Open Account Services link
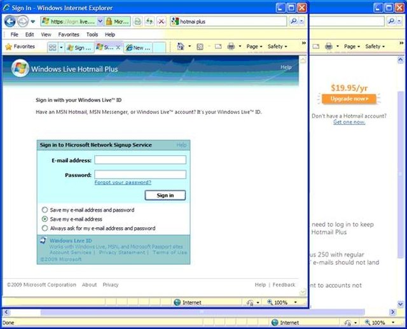This screenshot has width=407, height=329. tap(71, 253)
